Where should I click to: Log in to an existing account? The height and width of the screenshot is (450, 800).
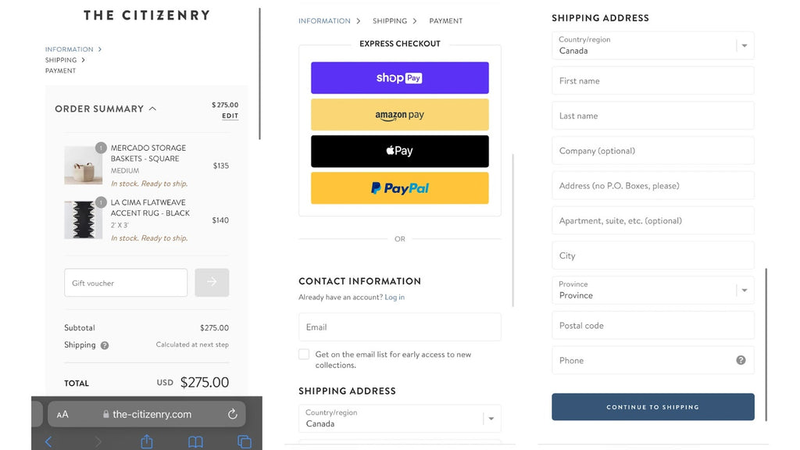[x=395, y=297]
